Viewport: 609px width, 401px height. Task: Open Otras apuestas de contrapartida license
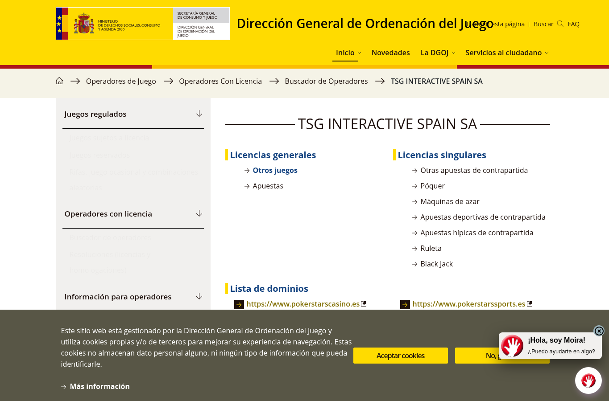coord(474,170)
